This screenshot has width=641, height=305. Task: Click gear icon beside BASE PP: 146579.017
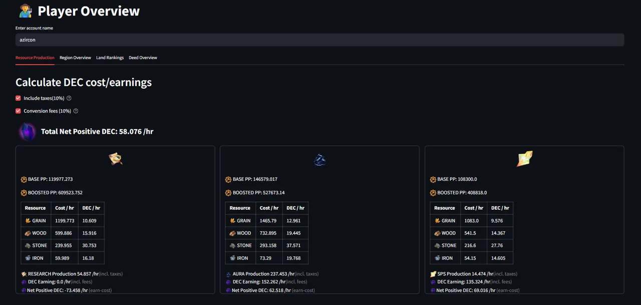tap(228, 179)
